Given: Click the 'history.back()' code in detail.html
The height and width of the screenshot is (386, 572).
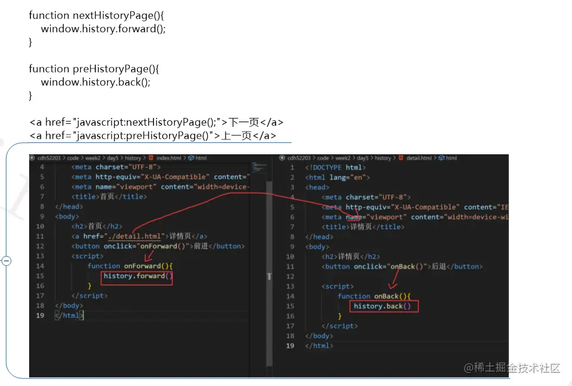Looking at the screenshot, I should tap(383, 306).
